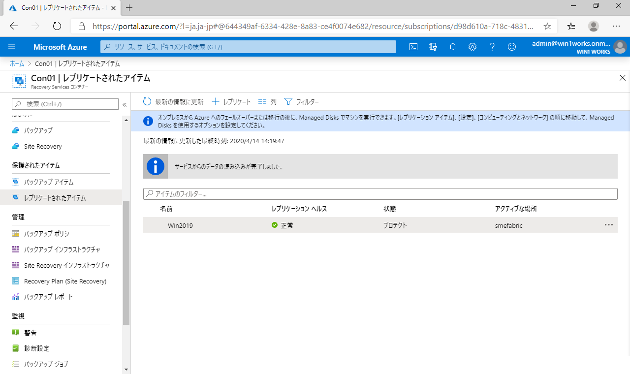Open the Win2019 row more options ellipsis

[x=609, y=225]
